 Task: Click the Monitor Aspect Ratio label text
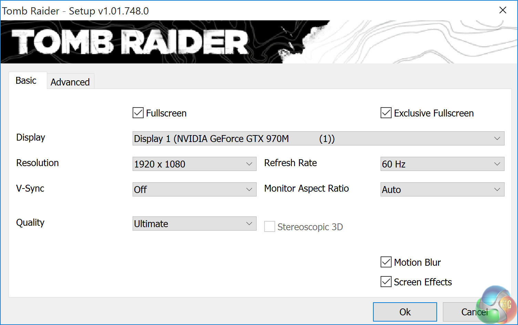point(307,189)
